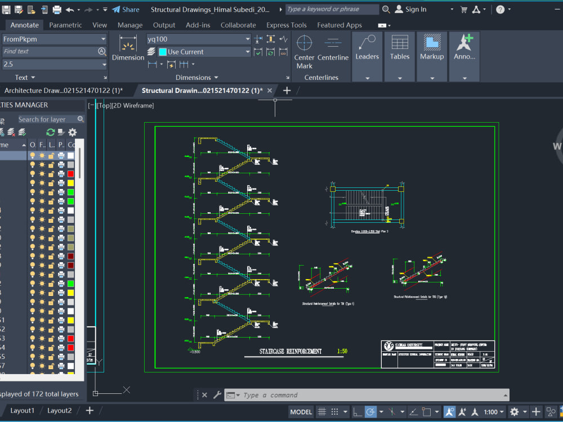Click the Centerline tool

coord(333,48)
